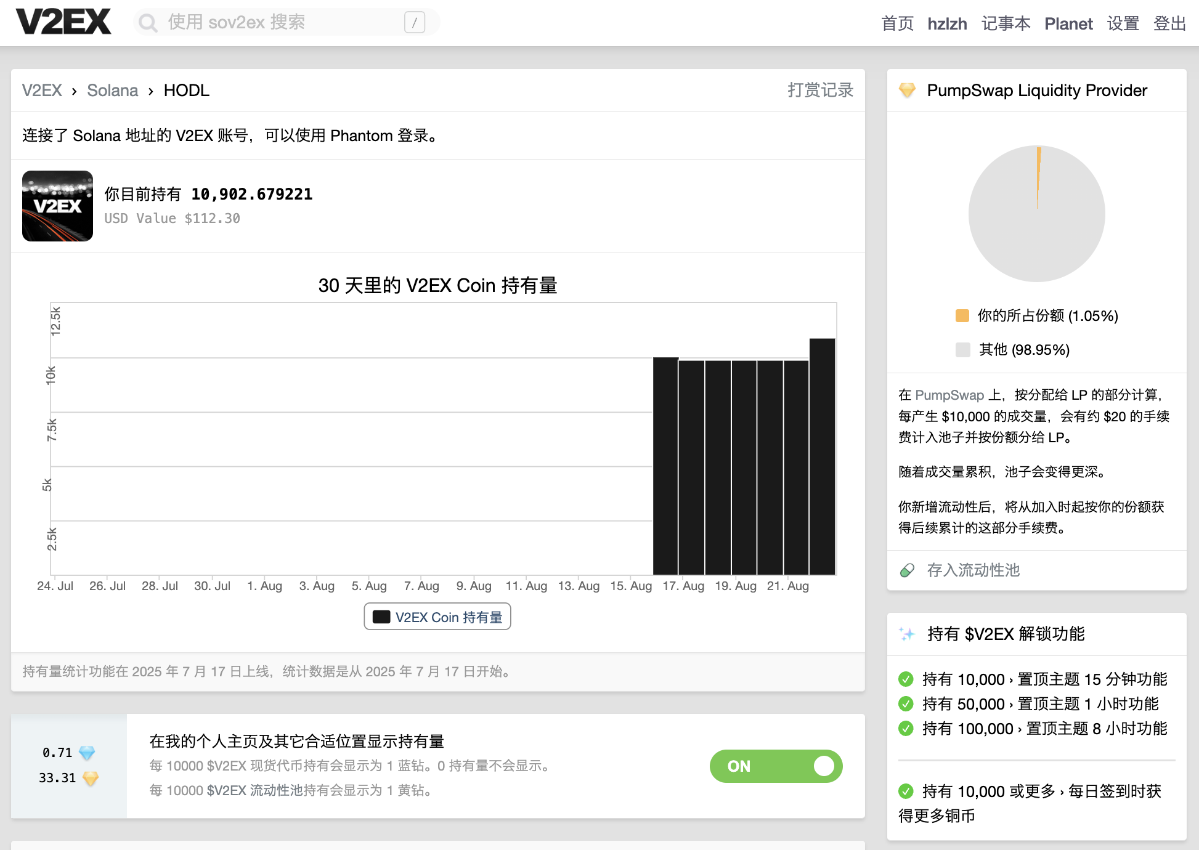The height and width of the screenshot is (850, 1199).
Task: Open 首页 home link
Action: tap(897, 23)
